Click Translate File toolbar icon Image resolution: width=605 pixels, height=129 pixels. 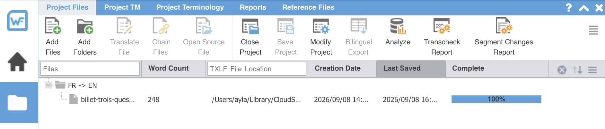tap(124, 26)
